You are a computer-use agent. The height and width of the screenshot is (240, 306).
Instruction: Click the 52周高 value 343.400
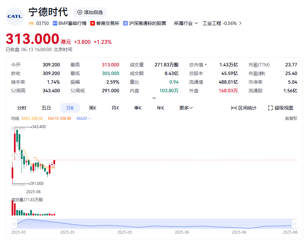(51, 91)
